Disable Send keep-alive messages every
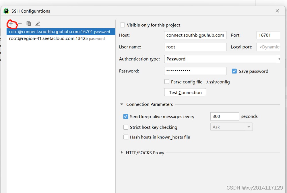This screenshot has width=287, height=193. 126,116
